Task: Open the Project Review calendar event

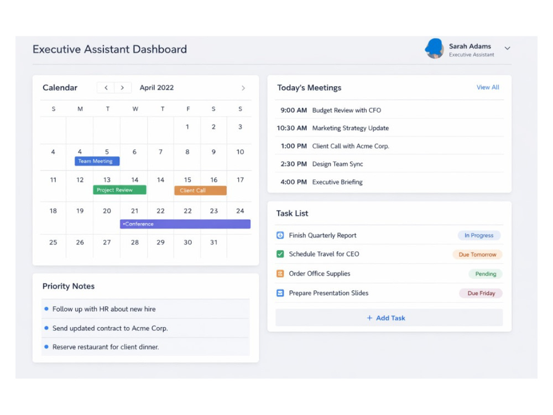Action: [x=119, y=190]
